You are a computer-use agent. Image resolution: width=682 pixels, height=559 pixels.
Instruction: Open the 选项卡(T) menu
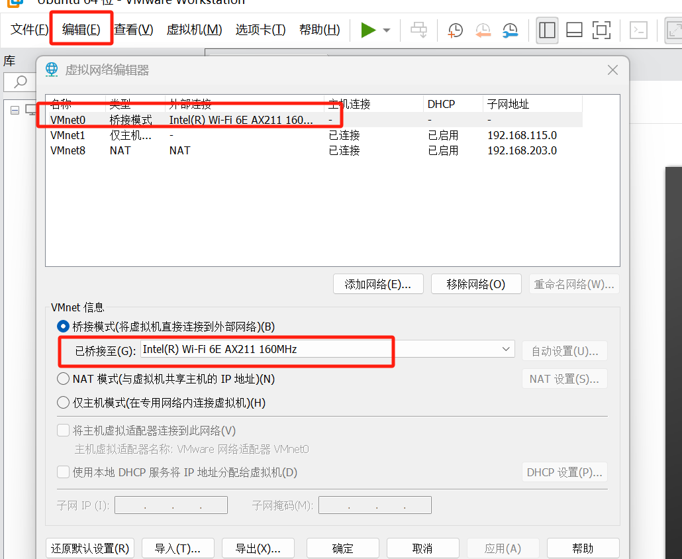pos(260,30)
